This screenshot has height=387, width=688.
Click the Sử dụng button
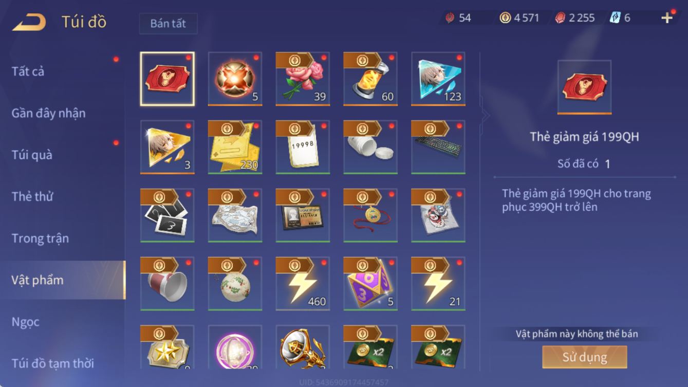(x=585, y=357)
